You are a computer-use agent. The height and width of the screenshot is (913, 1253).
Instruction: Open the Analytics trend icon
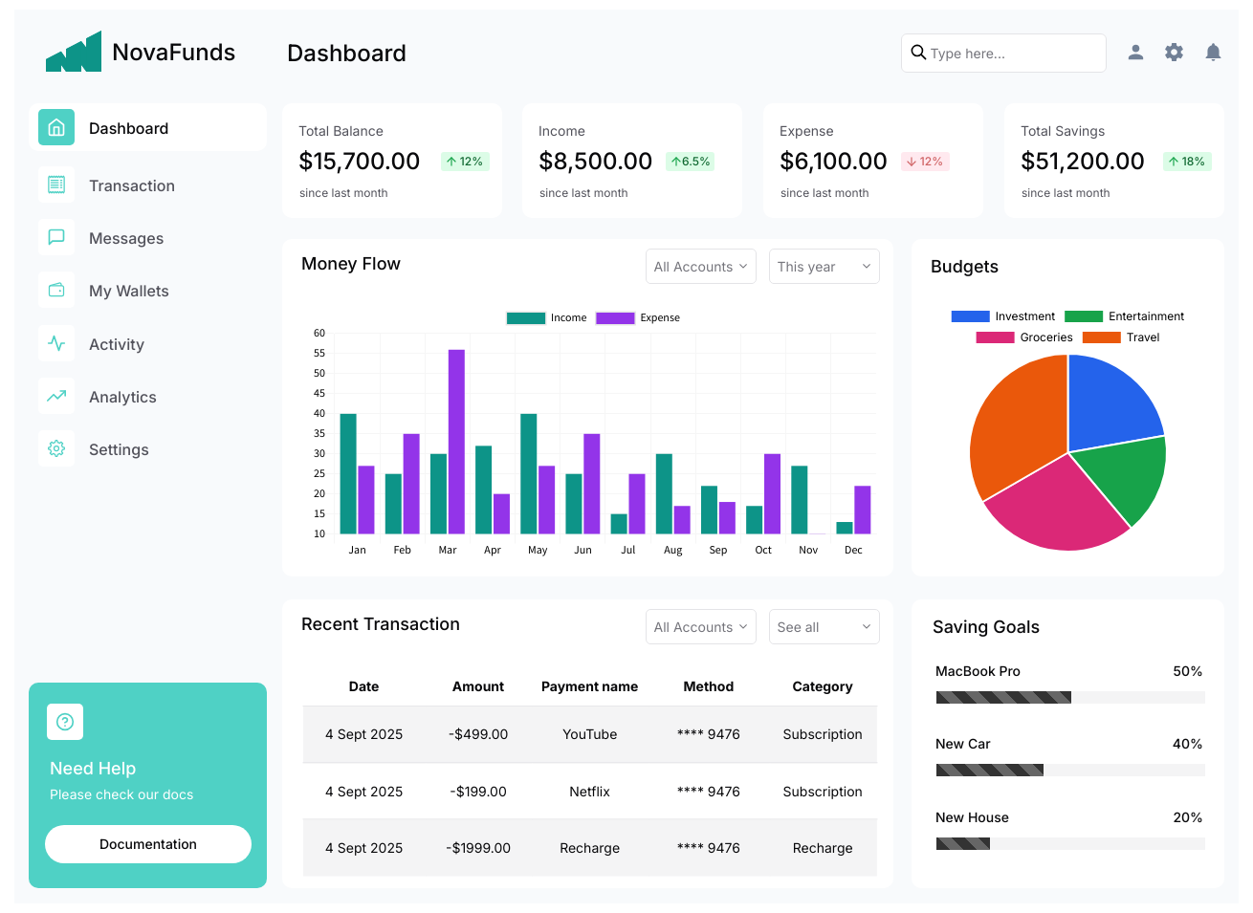coord(56,396)
